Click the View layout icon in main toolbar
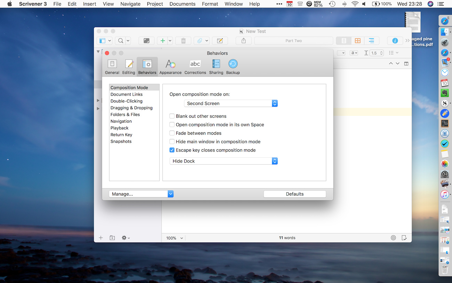This screenshot has height=283, width=452. coord(105,41)
